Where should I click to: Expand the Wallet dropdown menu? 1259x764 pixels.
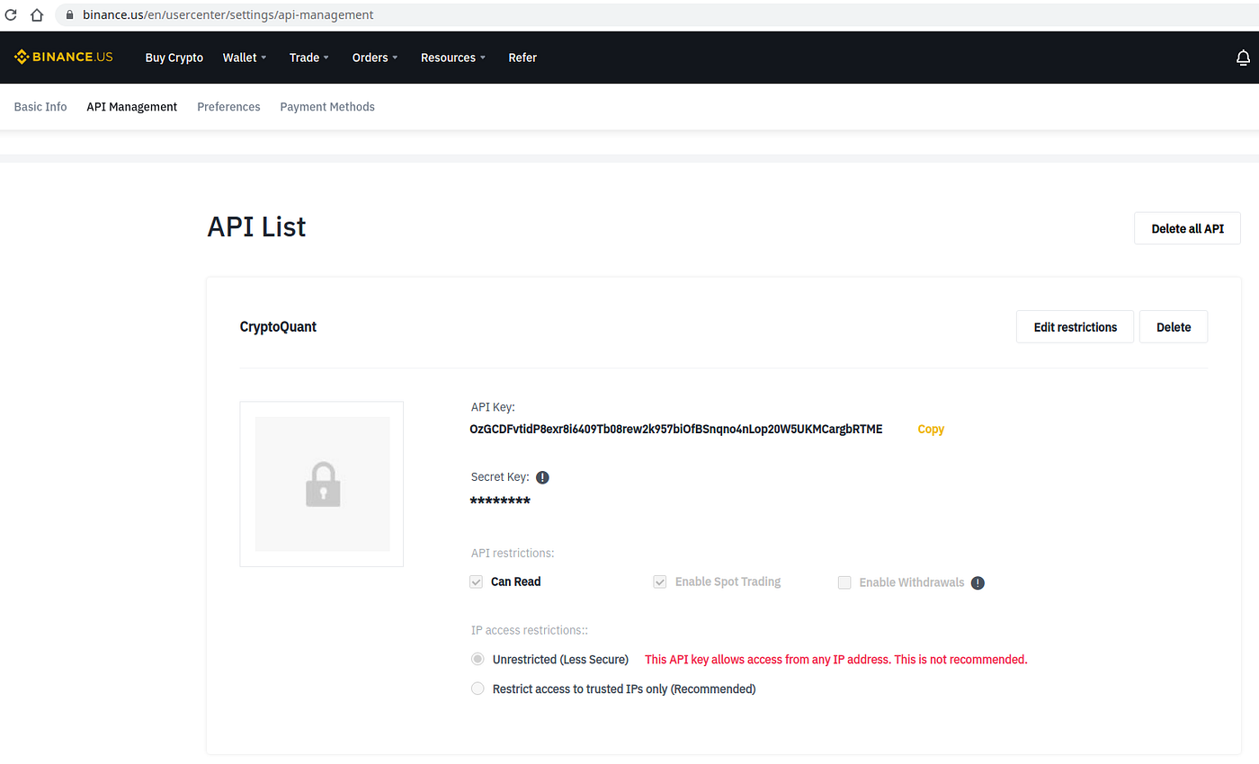pos(245,58)
